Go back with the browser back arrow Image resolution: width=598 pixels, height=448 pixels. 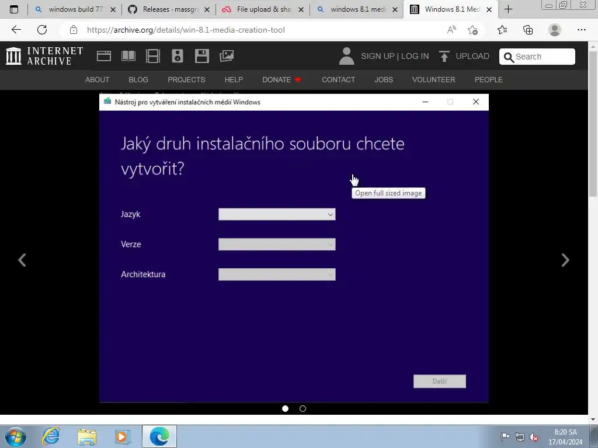16,30
